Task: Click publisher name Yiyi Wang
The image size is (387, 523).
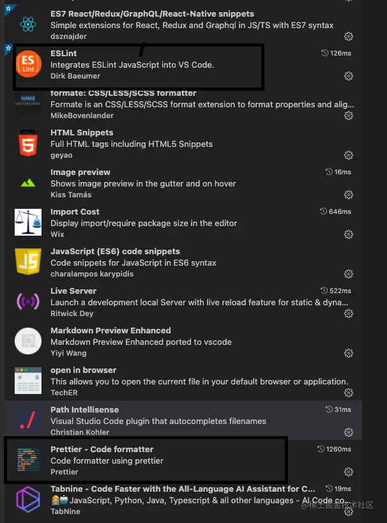Action: click(x=68, y=353)
